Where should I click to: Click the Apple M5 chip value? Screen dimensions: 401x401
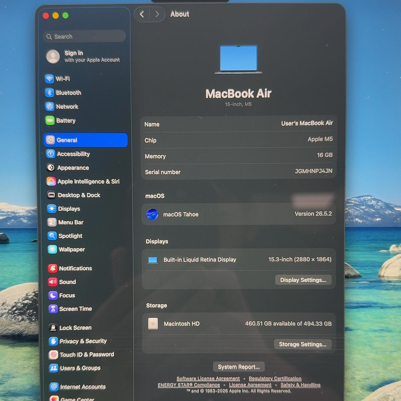click(320, 139)
